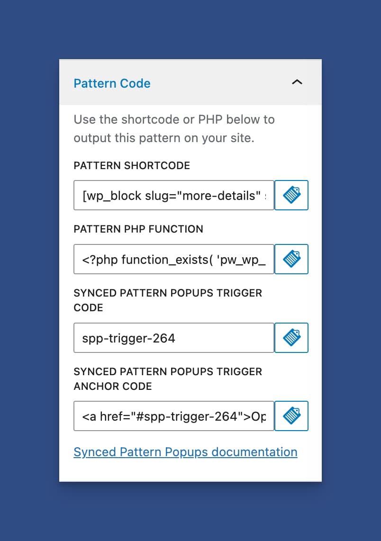Viewport: 381px width, 541px height.
Task: Focus the wp_block shortcode text field
Action: tap(173, 195)
